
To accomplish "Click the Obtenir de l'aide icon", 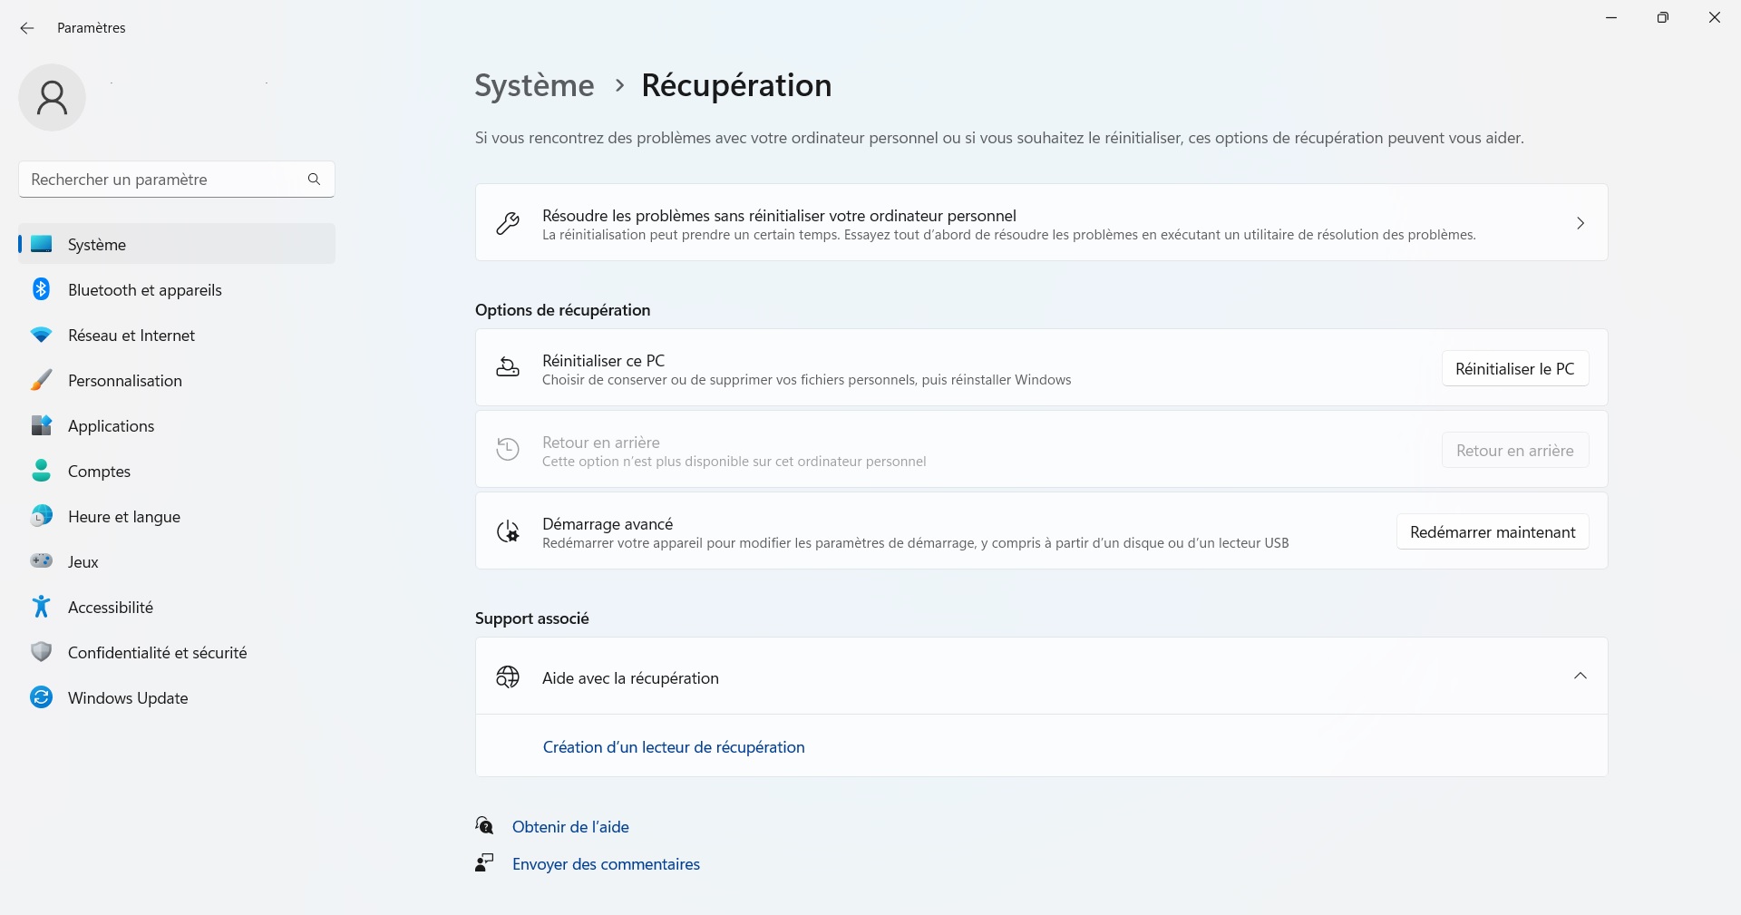I will [x=485, y=825].
